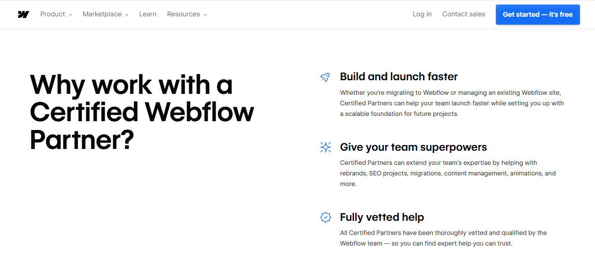Click the heading Why work with a Certified Webflow Partner?
This screenshot has width=595, height=264.
click(x=142, y=112)
